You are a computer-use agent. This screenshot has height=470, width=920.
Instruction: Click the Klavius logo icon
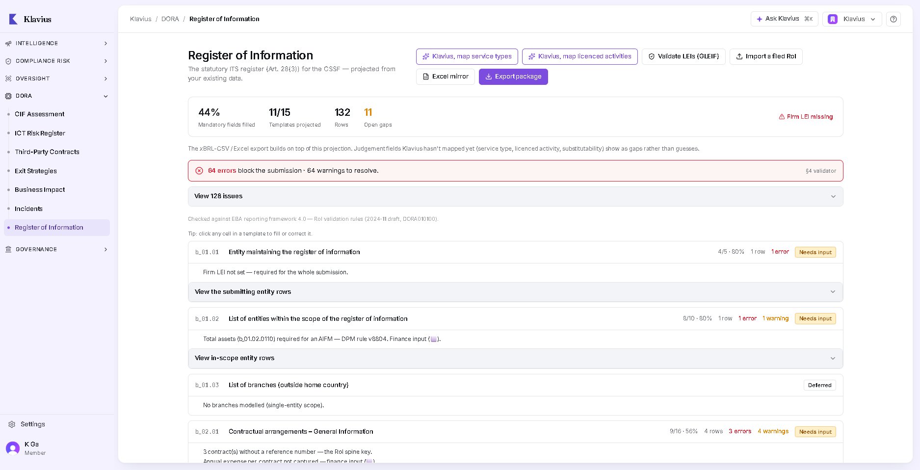(x=13, y=19)
